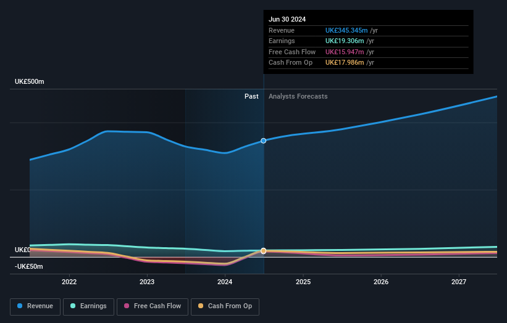The image size is (507, 323).
Task: Toggle the Free Cash Flow legend series
Action: tap(153, 306)
